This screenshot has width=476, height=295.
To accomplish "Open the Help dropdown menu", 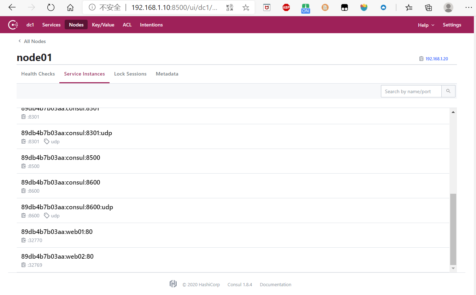I will [x=426, y=25].
